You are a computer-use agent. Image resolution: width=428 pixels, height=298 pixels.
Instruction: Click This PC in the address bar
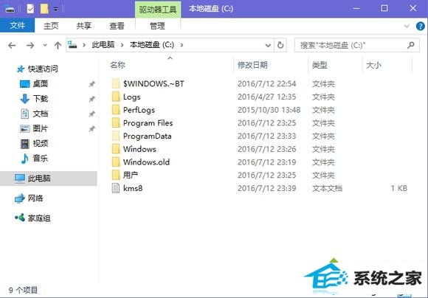click(103, 45)
